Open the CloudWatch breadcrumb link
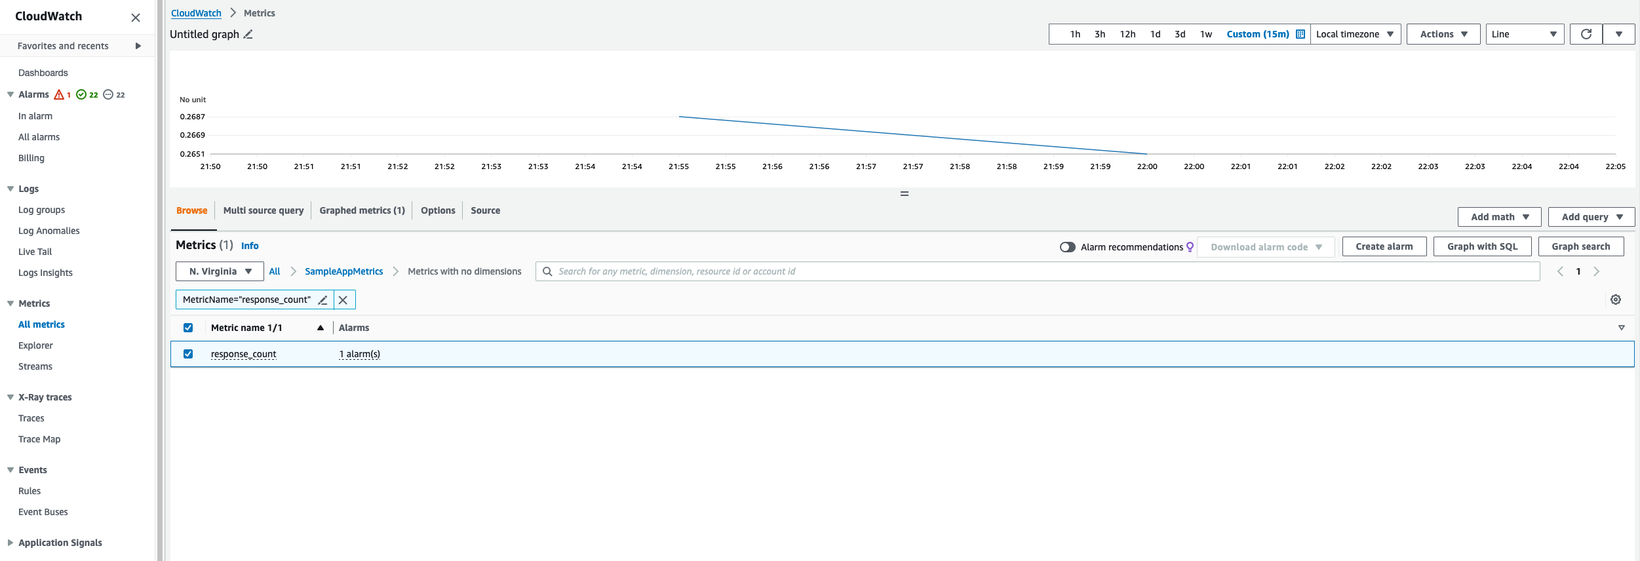 [x=196, y=13]
